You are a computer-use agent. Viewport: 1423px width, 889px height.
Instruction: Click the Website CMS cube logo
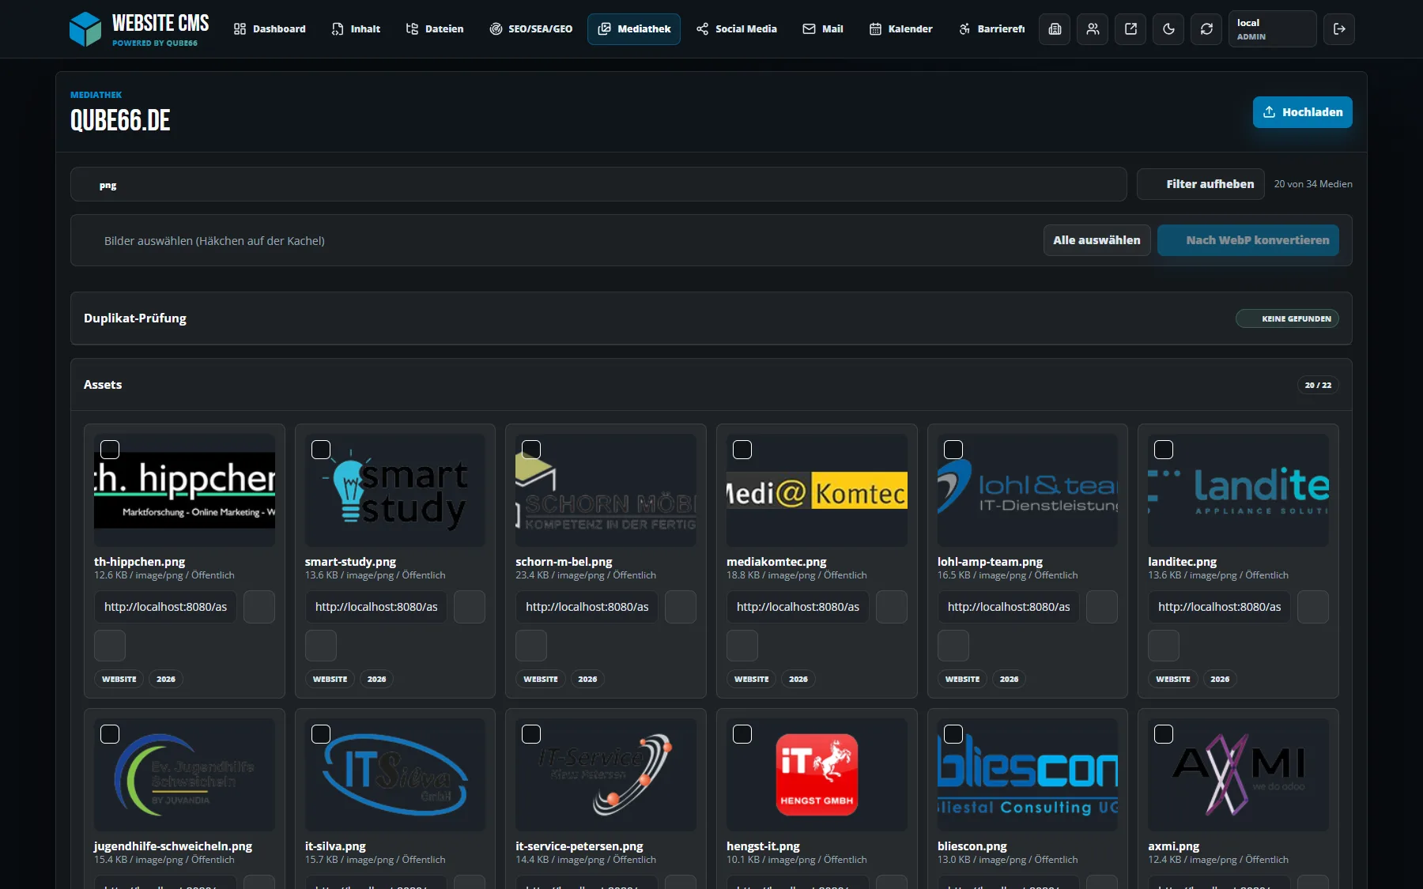[85, 29]
